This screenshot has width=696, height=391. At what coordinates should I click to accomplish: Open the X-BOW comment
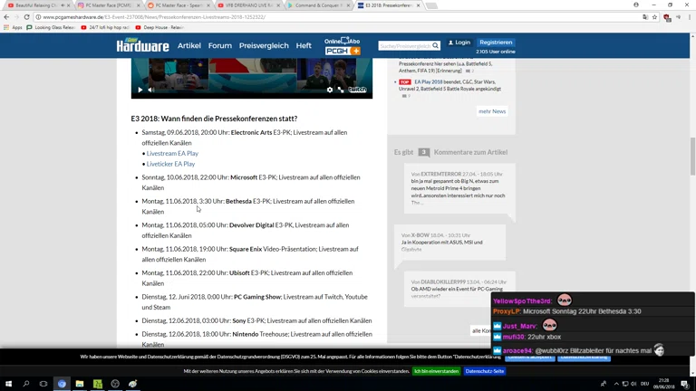tap(449, 242)
